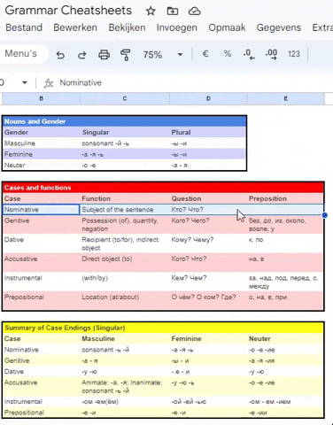The image size is (333, 425).
Task: Click the redo arrow icon
Action: (x=81, y=55)
